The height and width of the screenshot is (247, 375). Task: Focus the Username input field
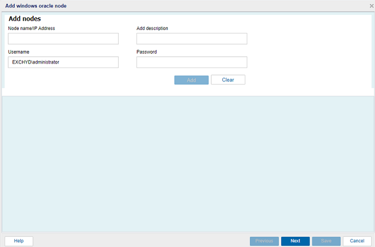pos(63,62)
